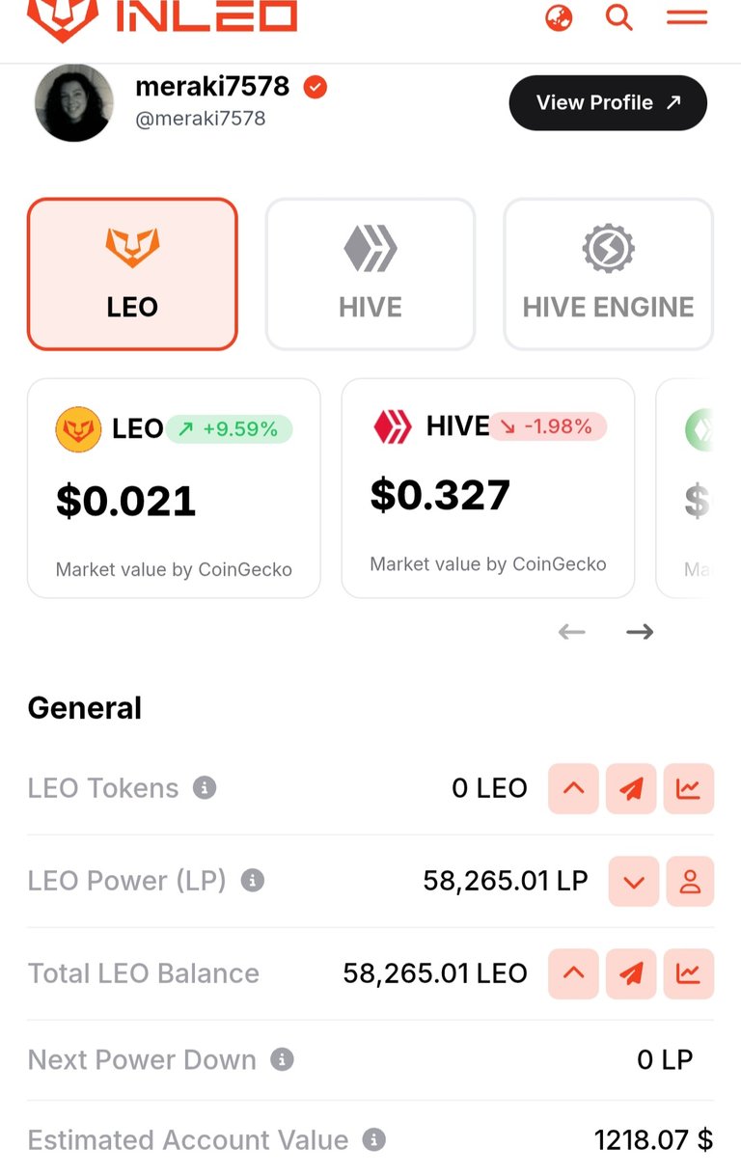Image resolution: width=741 pixels, height=1176 pixels.
Task: Click the INLEO lion logo
Action: 63,17
